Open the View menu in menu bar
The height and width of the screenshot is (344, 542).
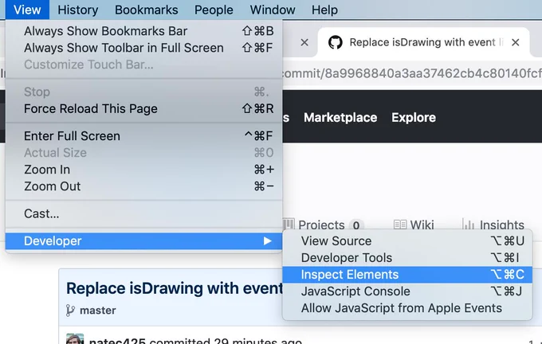tap(27, 10)
